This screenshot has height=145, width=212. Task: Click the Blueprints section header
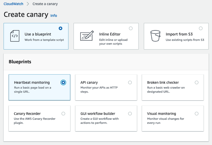point(20,62)
